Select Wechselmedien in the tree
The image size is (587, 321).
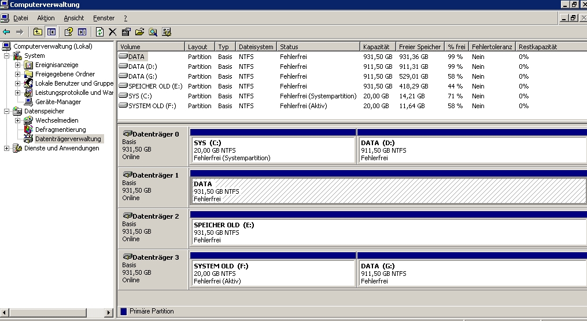tap(57, 120)
